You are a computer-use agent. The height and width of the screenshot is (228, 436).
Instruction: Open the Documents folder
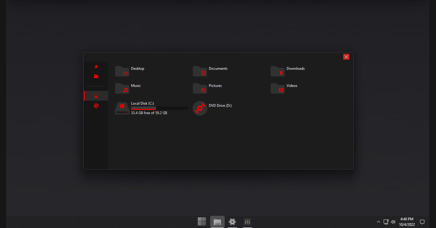[200, 71]
